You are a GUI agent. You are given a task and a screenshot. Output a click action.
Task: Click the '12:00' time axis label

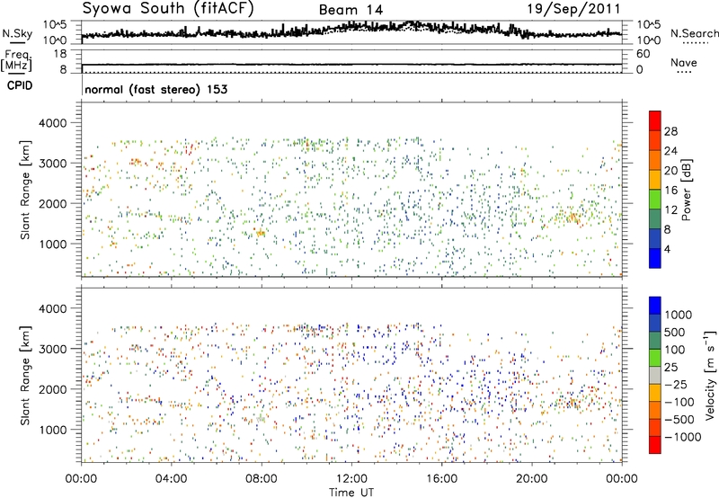click(x=351, y=479)
